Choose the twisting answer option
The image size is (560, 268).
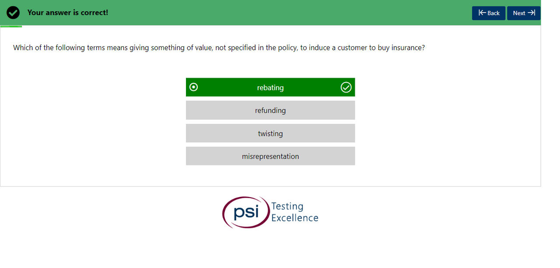pos(270,134)
